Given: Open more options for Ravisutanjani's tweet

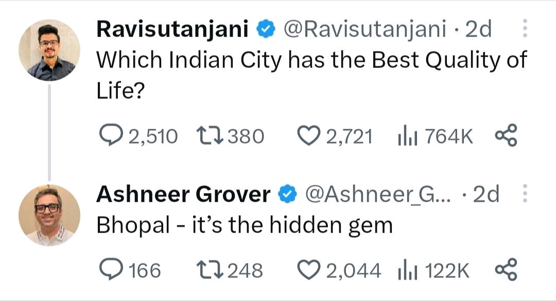Looking at the screenshot, I should (525, 29).
